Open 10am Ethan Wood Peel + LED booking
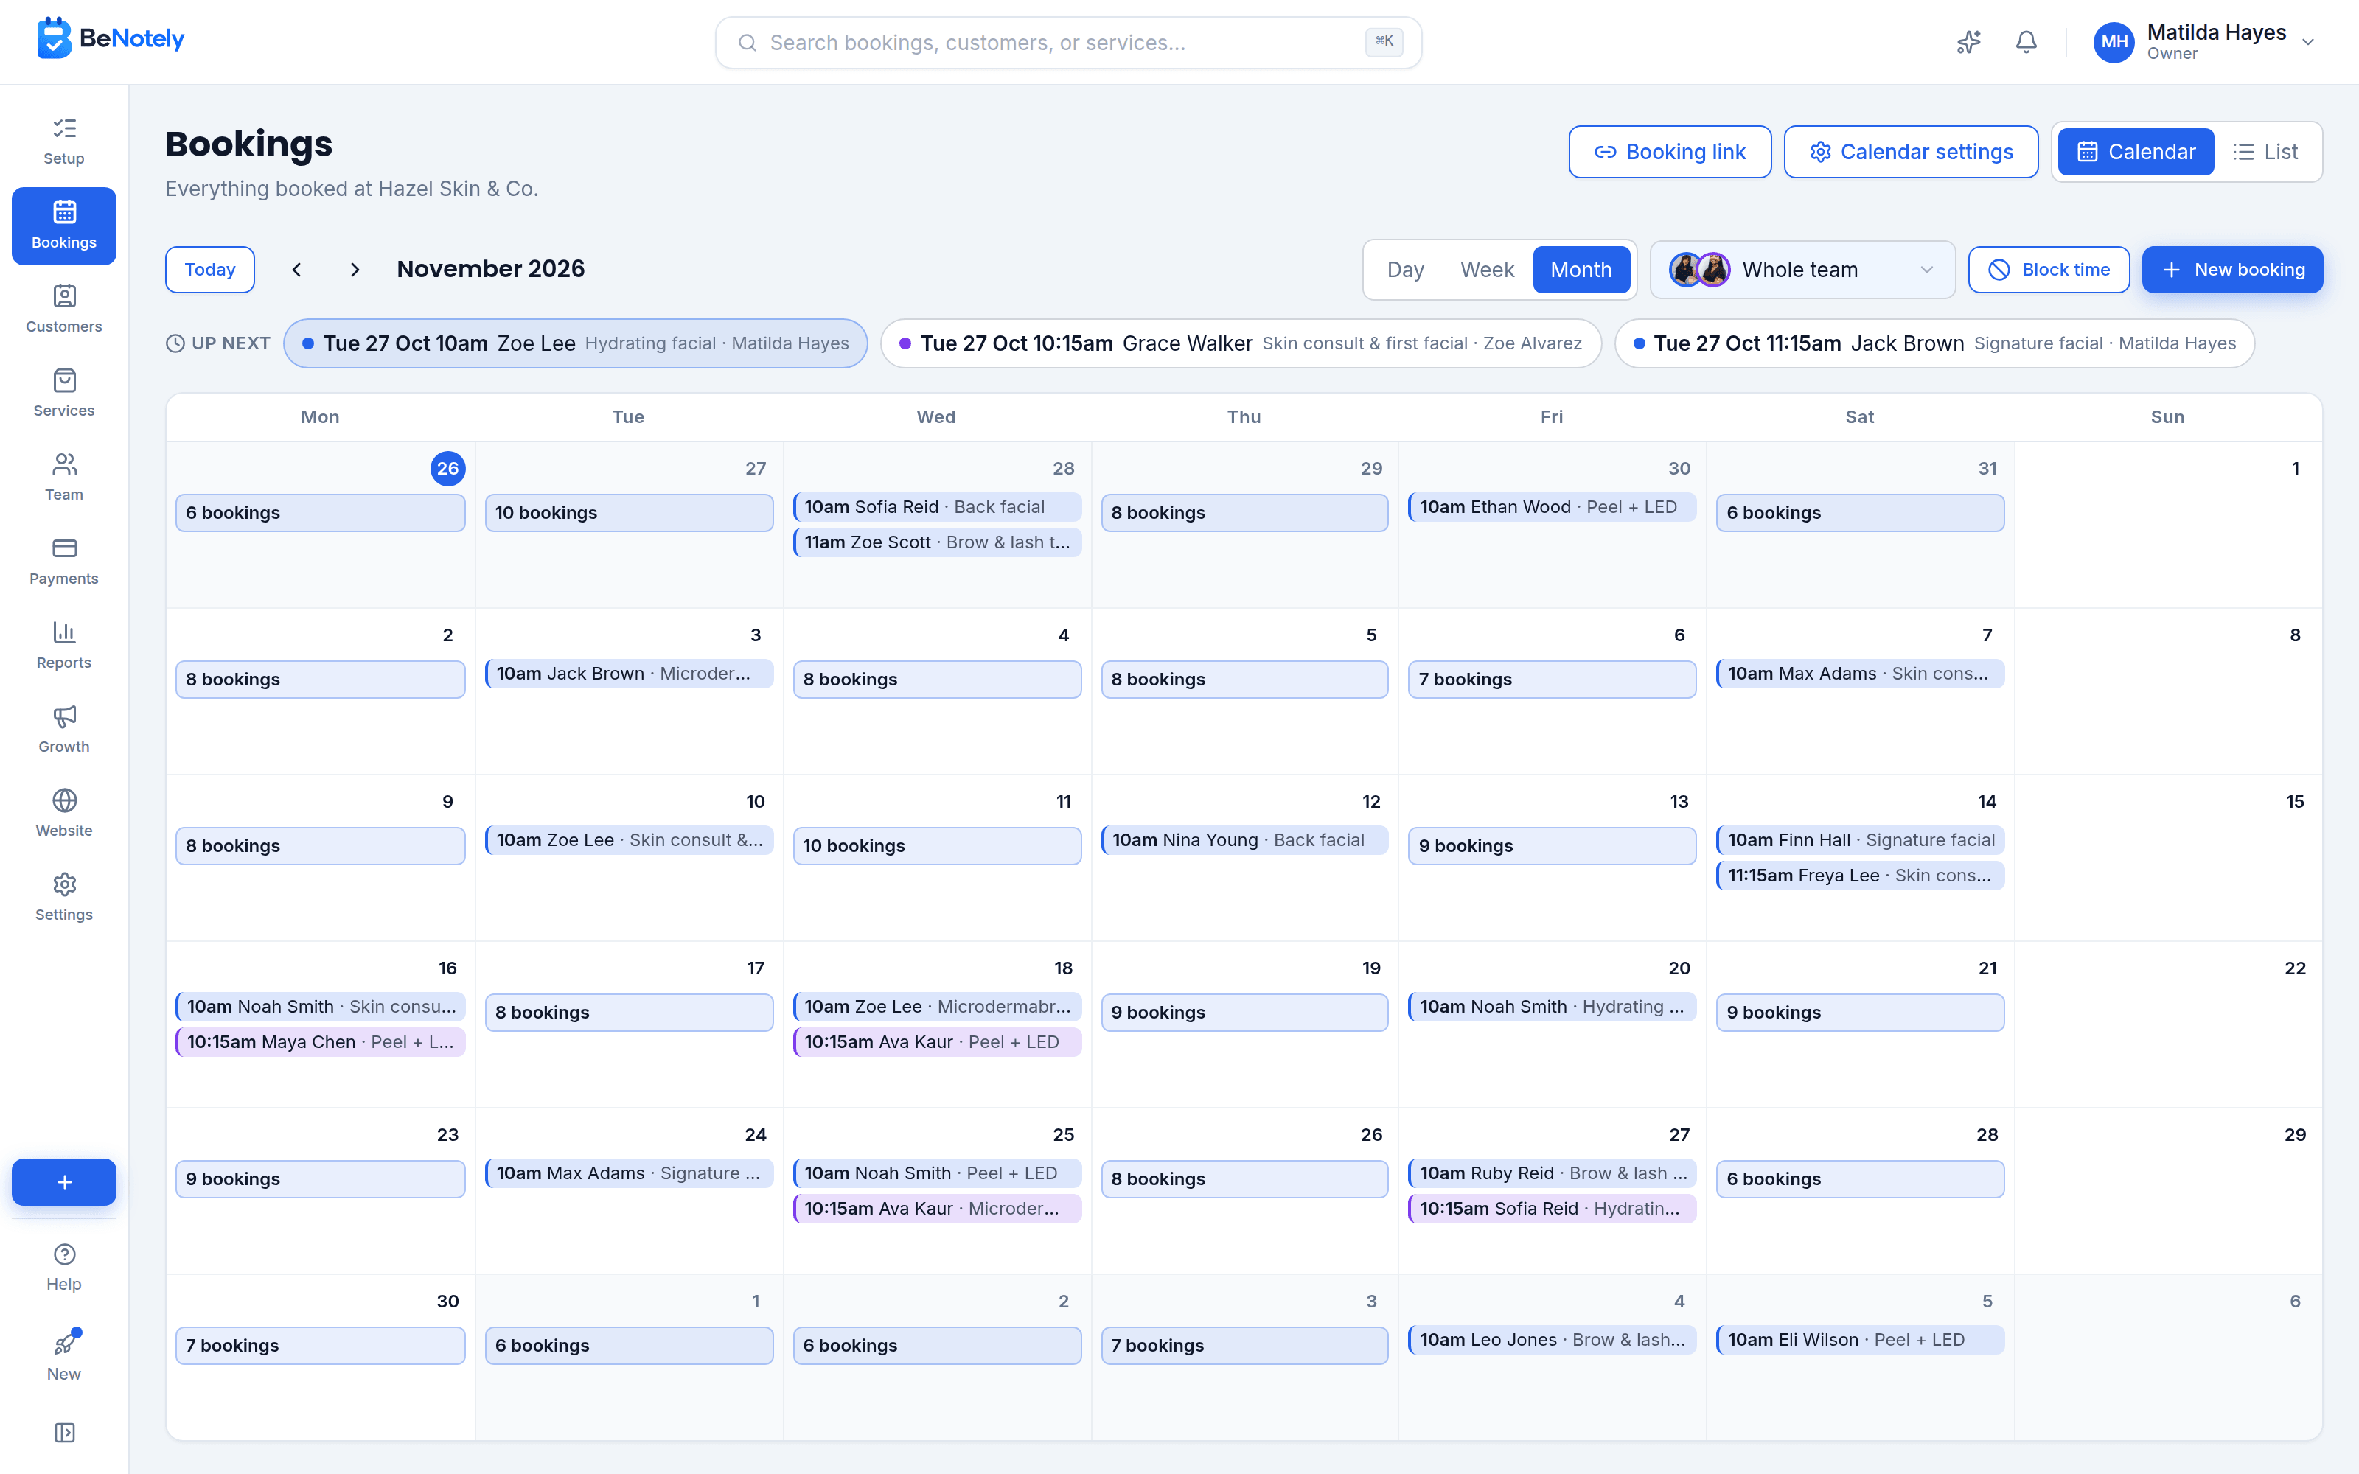This screenshot has width=2359, height=1474. pyautogui.click(x=1552, y=507)
